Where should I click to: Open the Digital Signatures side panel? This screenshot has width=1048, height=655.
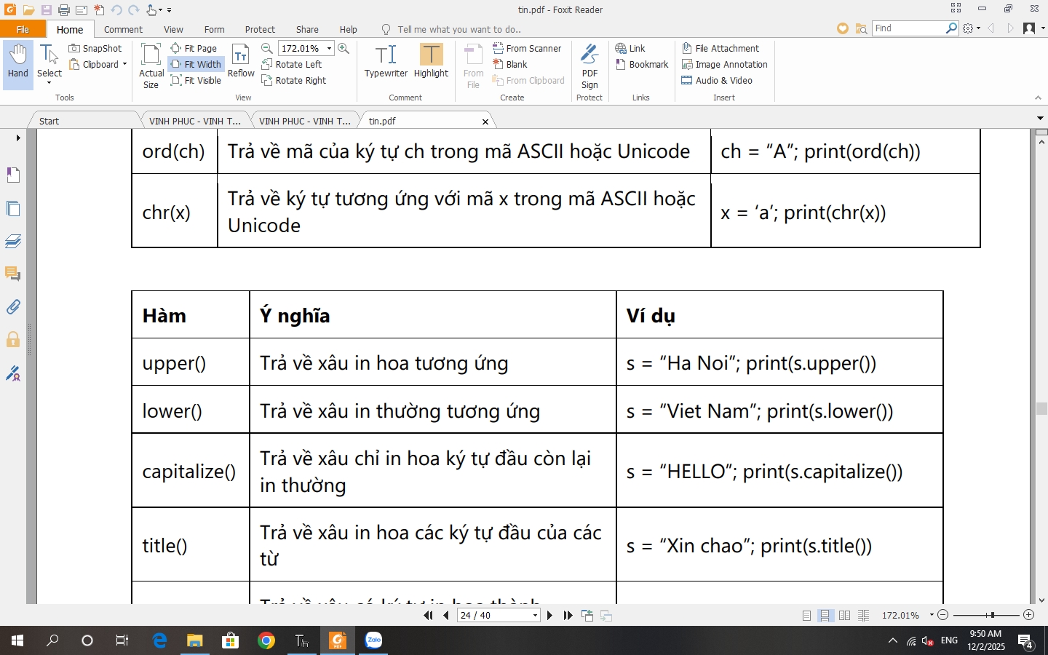pyautogui.click(x=13, y=373)
